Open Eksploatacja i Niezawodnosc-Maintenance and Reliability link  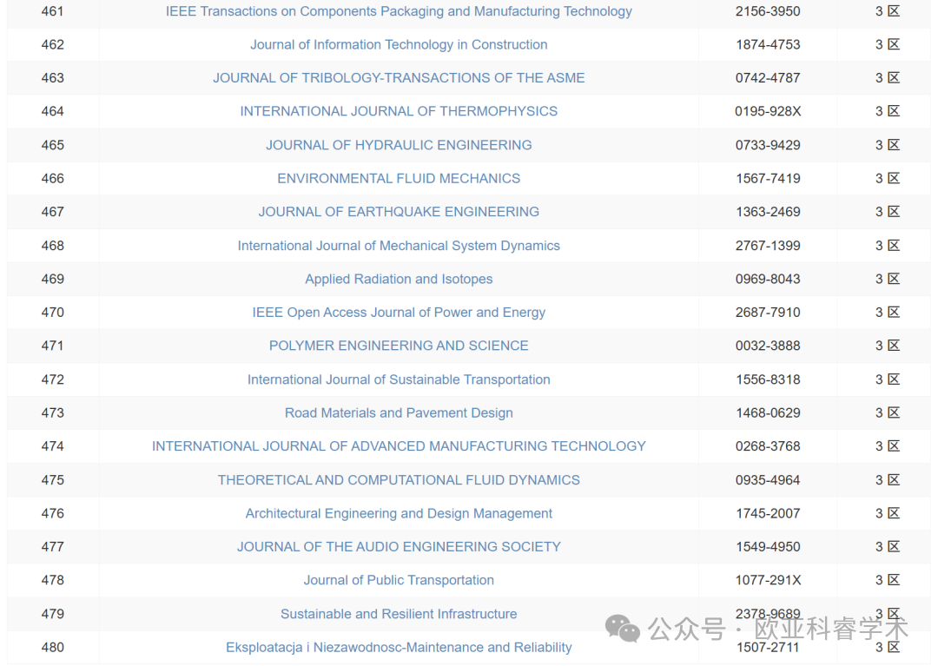coord(399,648)
